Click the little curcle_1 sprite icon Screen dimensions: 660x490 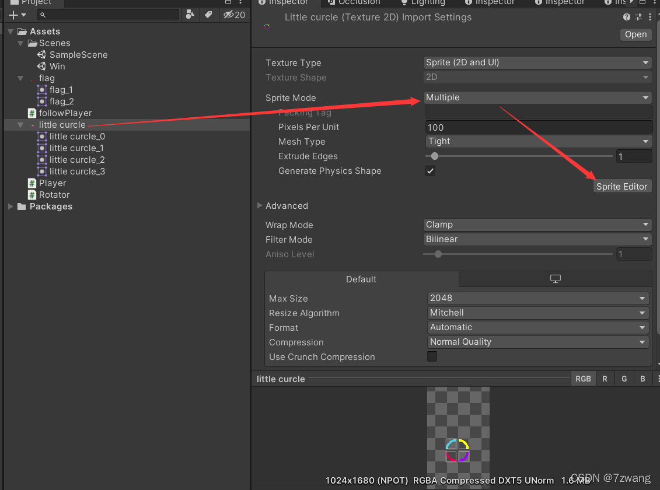pyautogui.click(x=41, y=148)
